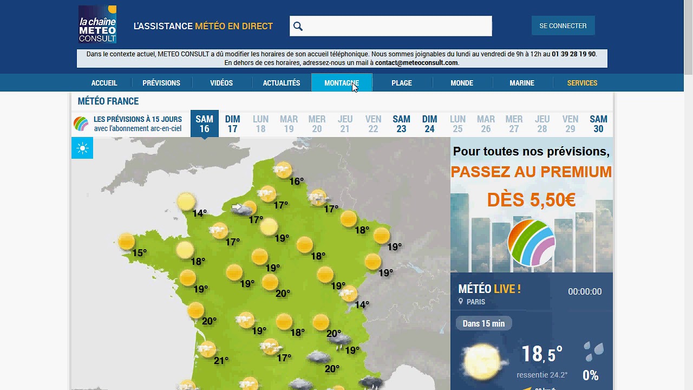Select the SAM 30 forecast day
This screenshot has height=390, width=693.
[x=599, y=123]
